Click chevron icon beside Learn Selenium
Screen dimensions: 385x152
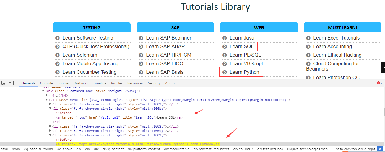[58, 55]
